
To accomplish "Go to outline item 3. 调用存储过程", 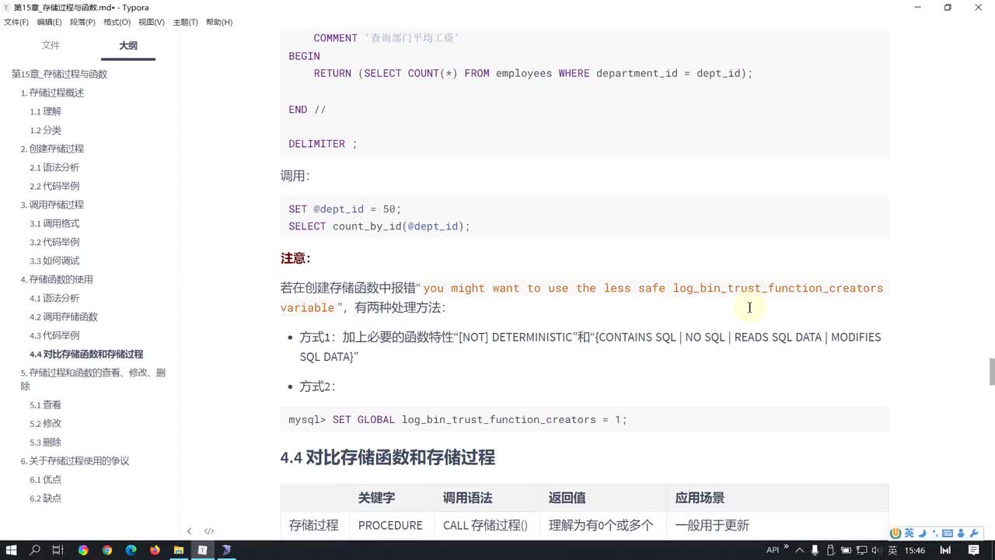I will coord(52,205).
